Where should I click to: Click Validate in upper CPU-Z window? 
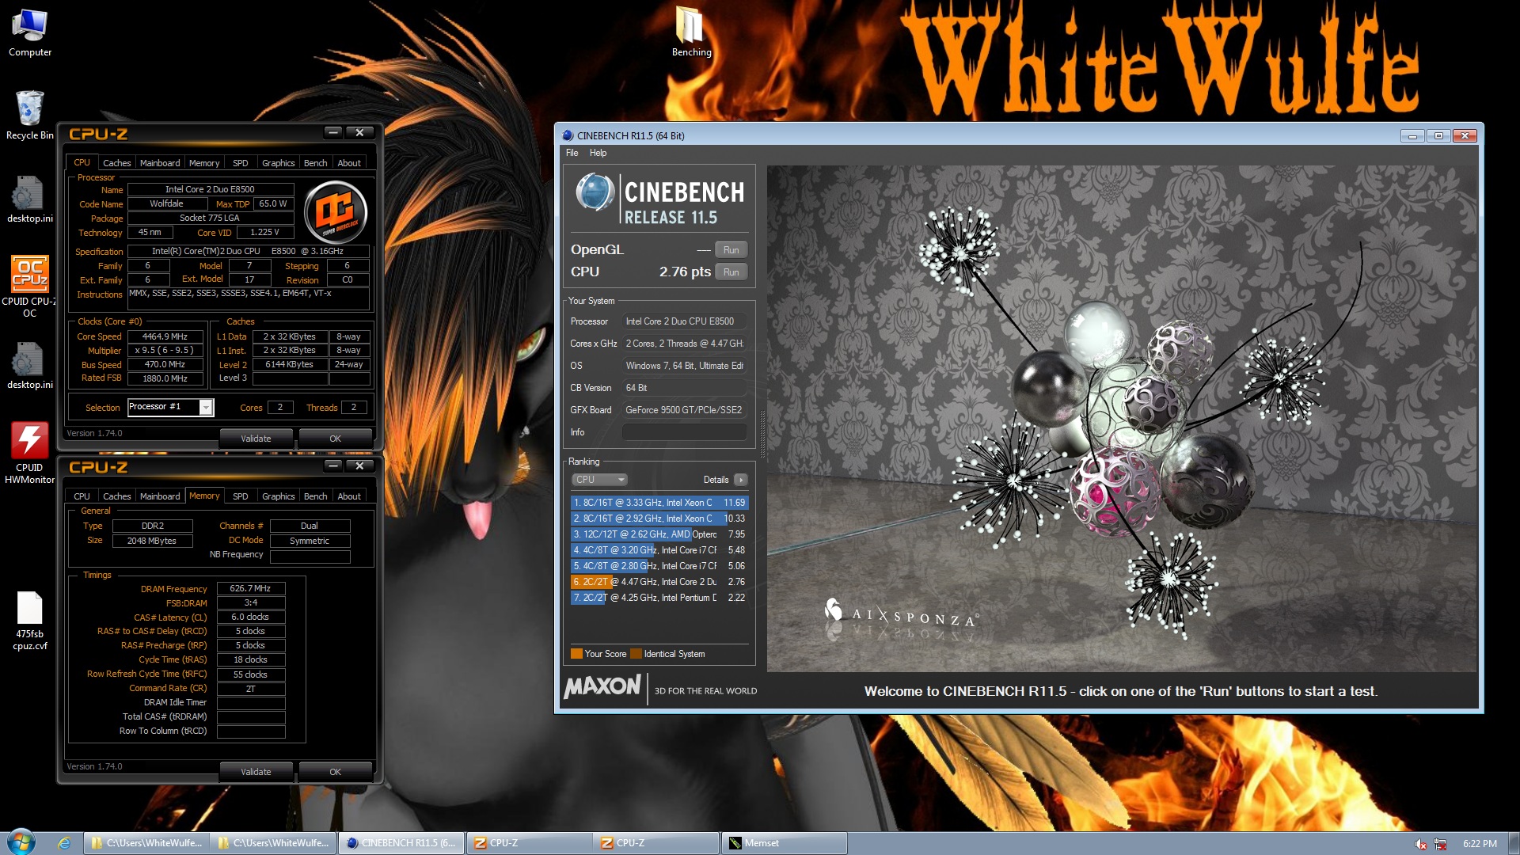tap(256, 439)
